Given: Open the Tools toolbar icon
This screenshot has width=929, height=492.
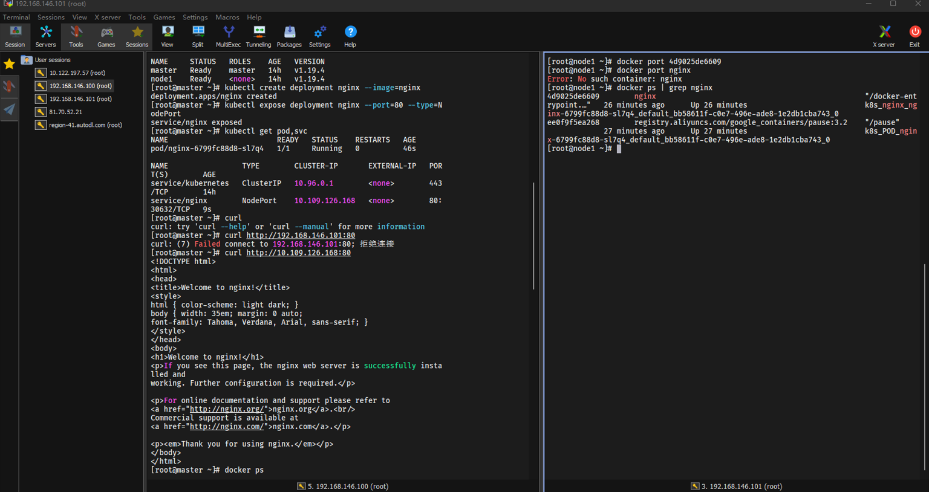Looking at the screenshot, I should [76, 36].
